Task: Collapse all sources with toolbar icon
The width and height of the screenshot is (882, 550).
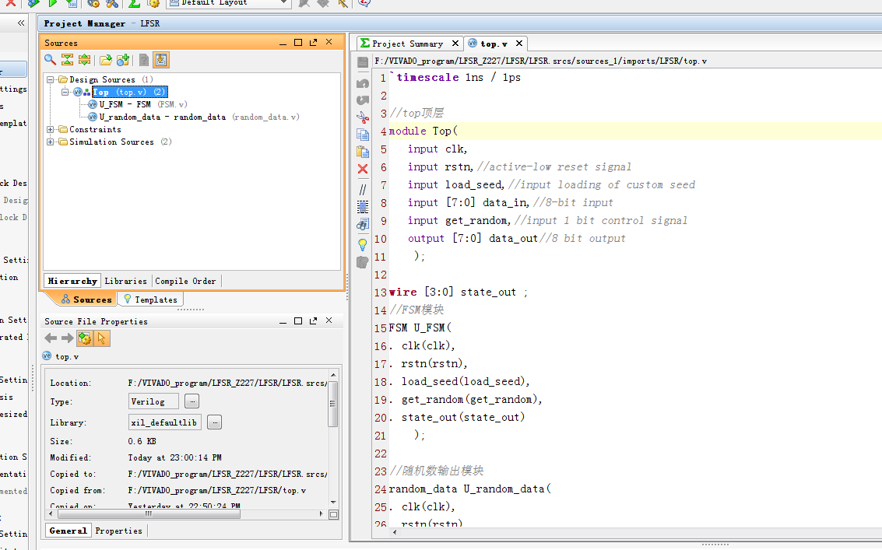Action: [x=67, y=60]
